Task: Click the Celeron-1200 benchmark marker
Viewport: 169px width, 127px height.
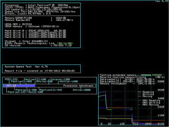Action: tap(60, 79)
